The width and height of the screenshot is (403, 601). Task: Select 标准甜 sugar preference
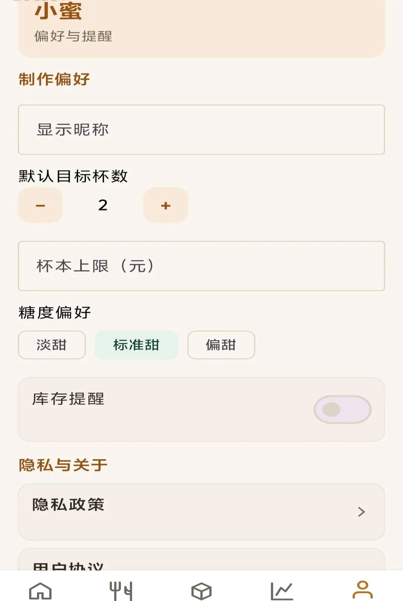point(136,345)
